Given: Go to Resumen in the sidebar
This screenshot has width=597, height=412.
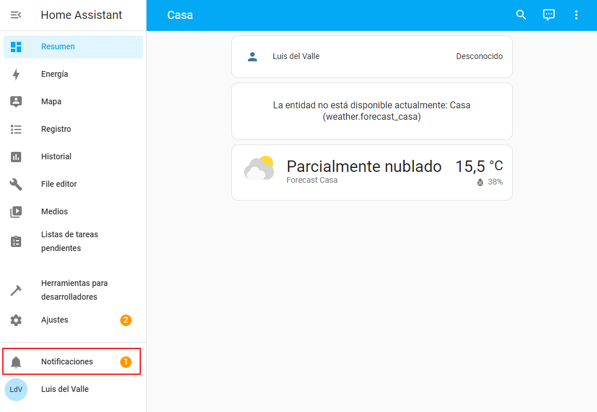Looking at the screenshot, I should point(73,47).
